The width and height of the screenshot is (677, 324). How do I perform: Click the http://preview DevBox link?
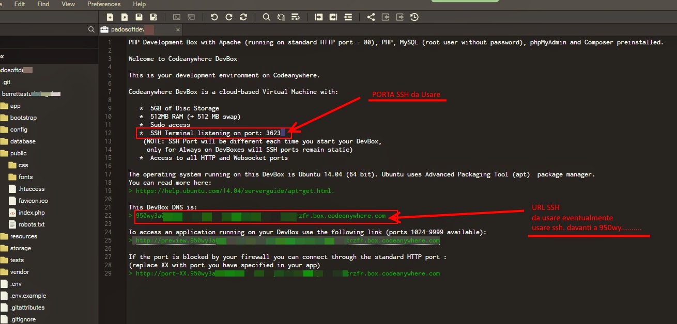tap(288, 240)
